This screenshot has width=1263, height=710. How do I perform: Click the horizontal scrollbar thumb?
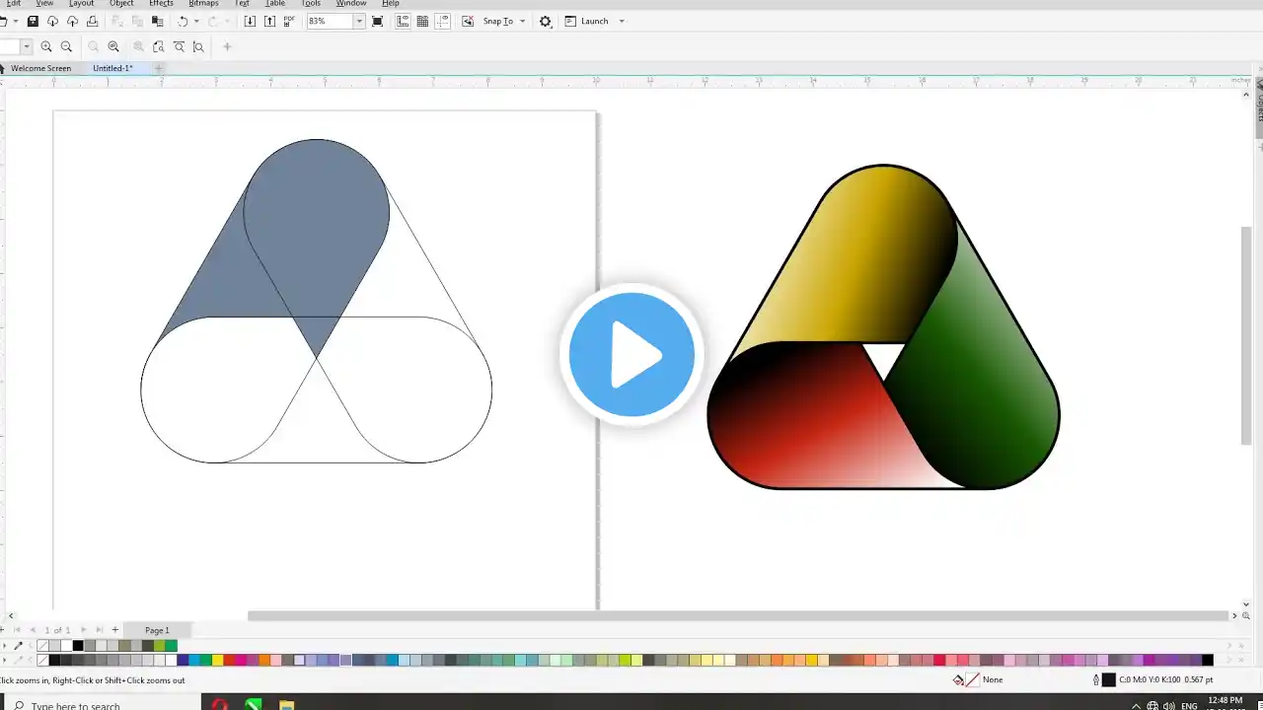pos(739,615)
